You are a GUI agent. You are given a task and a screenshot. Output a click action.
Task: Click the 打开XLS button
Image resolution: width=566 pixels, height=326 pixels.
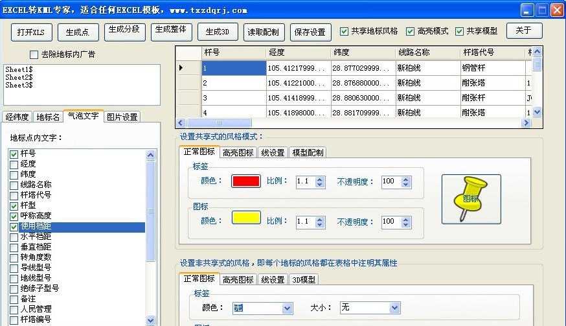click(x=31, y=32)
